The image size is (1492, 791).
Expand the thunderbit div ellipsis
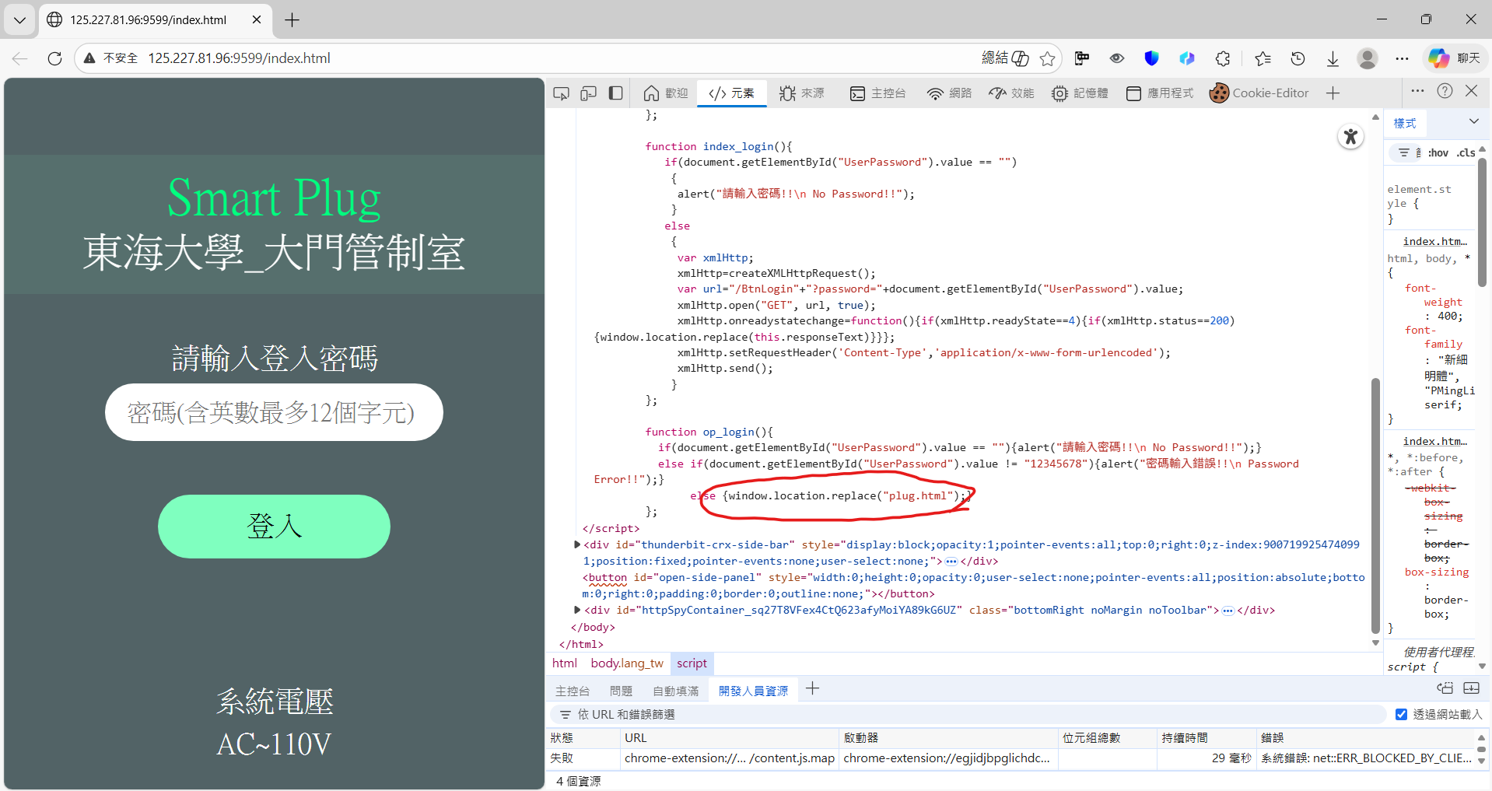(951, 562)
